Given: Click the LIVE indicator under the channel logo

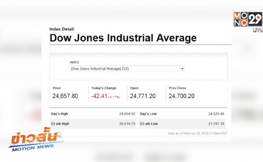Looking at the screenshot, I should pyautogui.click(x=258, y=30).
